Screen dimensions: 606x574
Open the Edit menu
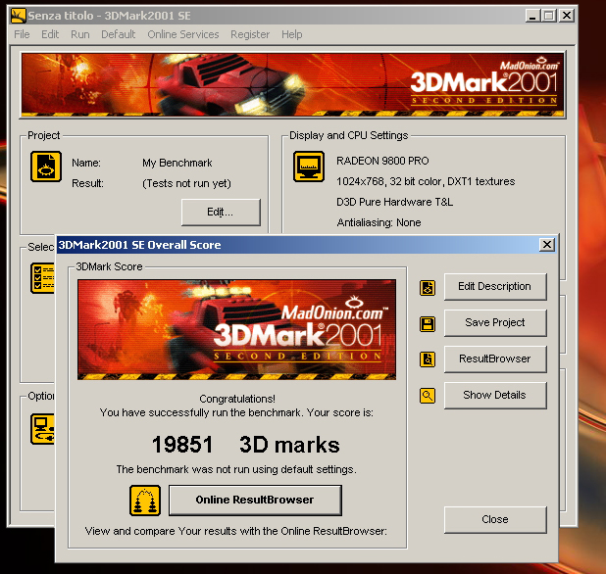point(50,34)
